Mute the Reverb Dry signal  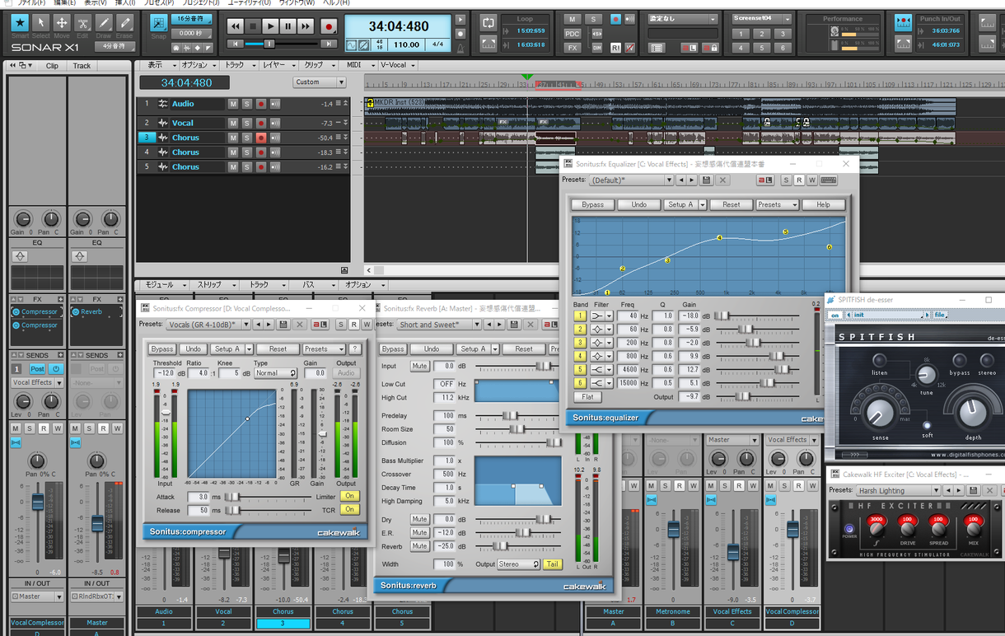(419, 519)
